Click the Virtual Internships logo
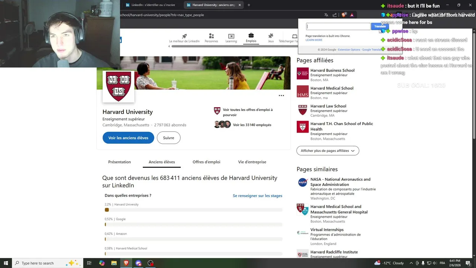The image size is (476, 268). [303, 233]
